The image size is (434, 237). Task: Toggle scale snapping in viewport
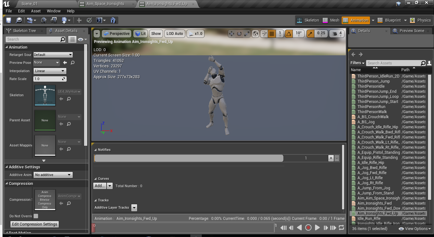tap(311, 34)
